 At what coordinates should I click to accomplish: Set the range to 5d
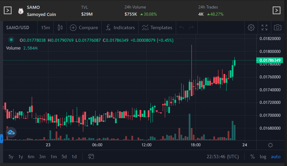click(64, 156)
